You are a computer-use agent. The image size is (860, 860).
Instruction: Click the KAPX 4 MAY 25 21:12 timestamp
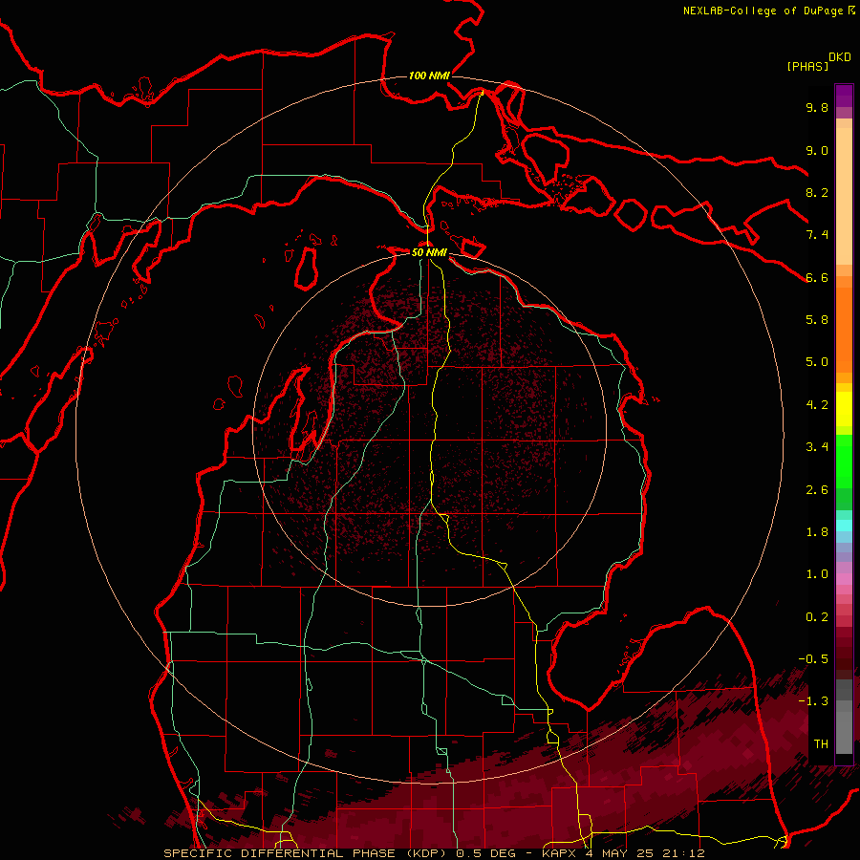(x=624, y=853)
